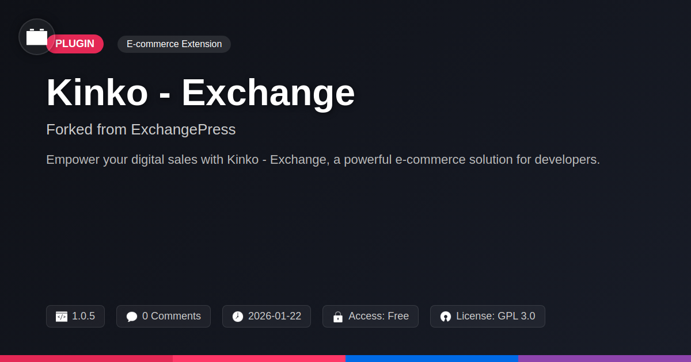Image resolution: width=691 pixels, height=362 pixels.
Task: Click the plugin block icon in the circle
Action: [x=37, y=37]
